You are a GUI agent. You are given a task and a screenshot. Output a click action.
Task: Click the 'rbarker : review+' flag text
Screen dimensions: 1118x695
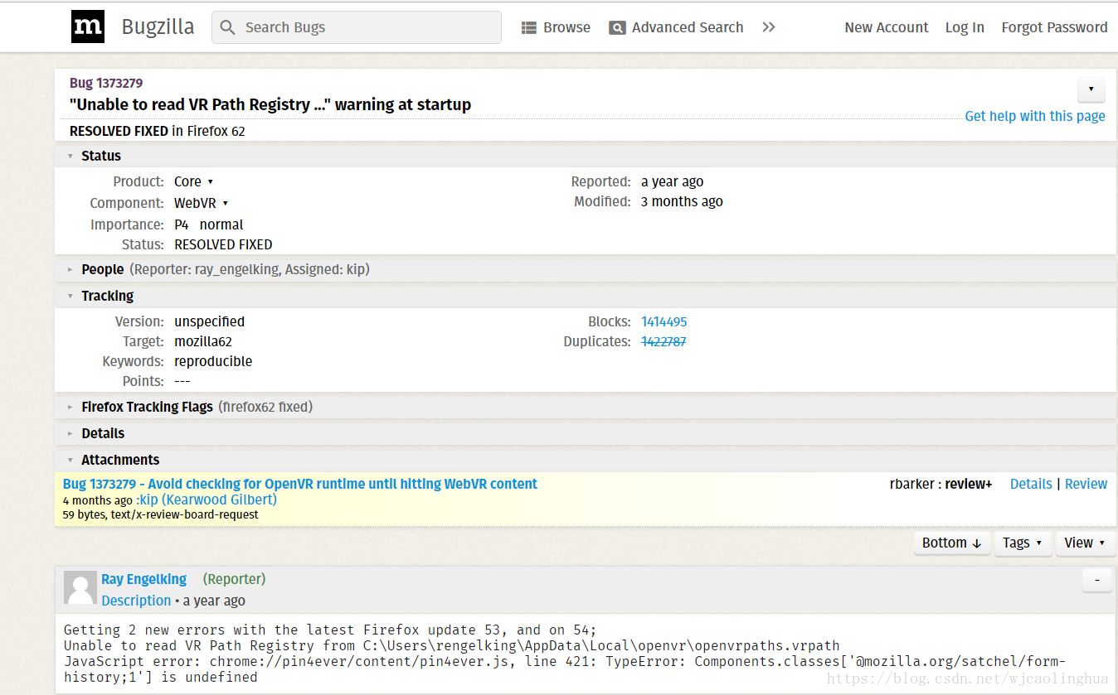941,484
